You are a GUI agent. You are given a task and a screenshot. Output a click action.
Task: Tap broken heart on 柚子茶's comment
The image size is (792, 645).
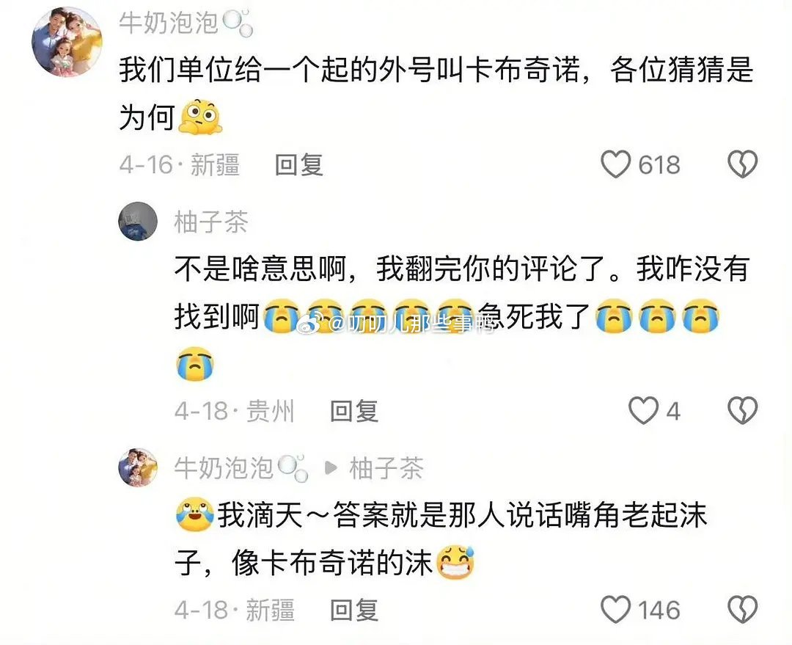[742, 410]
